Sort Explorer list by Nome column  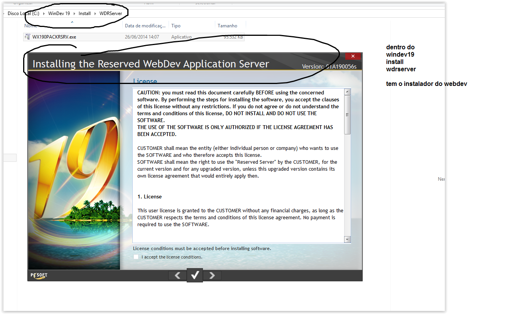(31, 26)
